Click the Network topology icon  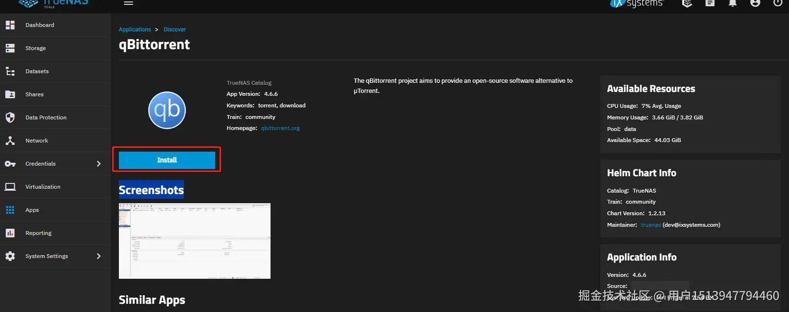point(10,141)
